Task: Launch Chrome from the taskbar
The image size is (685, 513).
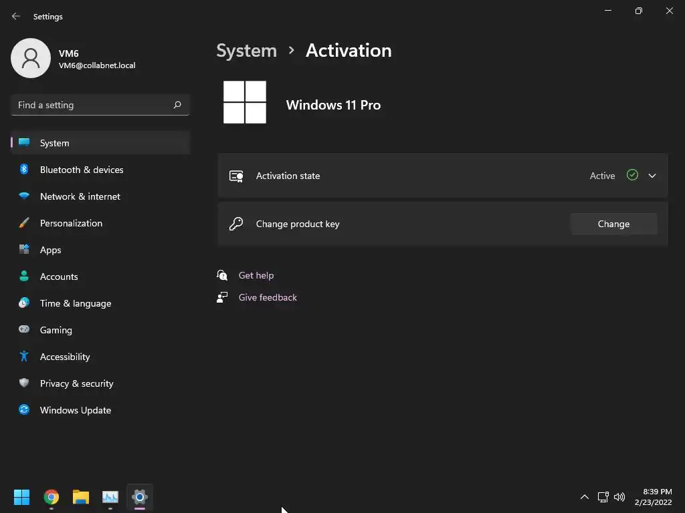Action: tap(51, 497)
